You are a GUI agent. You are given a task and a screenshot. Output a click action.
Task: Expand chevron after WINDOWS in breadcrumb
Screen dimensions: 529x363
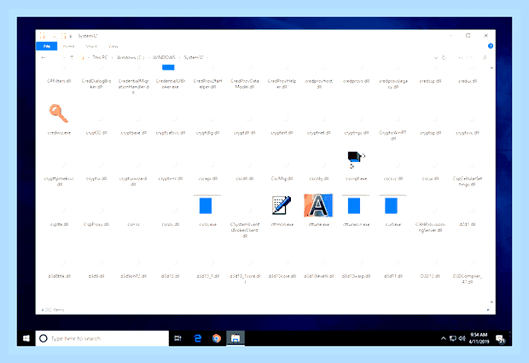point(179,58)
